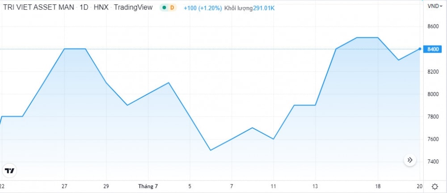
Task: Click date label 13 on time axis
Action: point(315,186)
